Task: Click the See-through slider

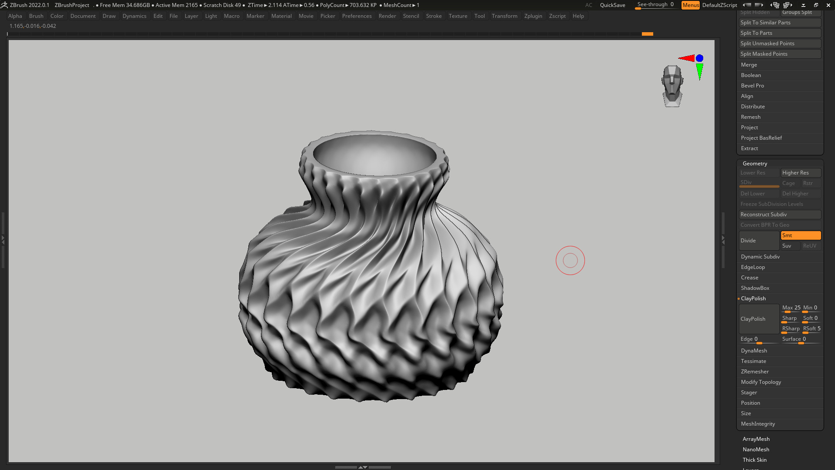Action: click(655, 5)
